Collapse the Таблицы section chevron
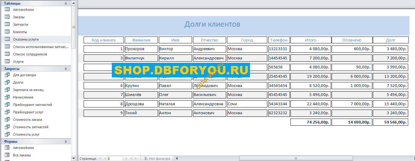The image size is (415, 161). pyautogui.click(x=66, y=3)
